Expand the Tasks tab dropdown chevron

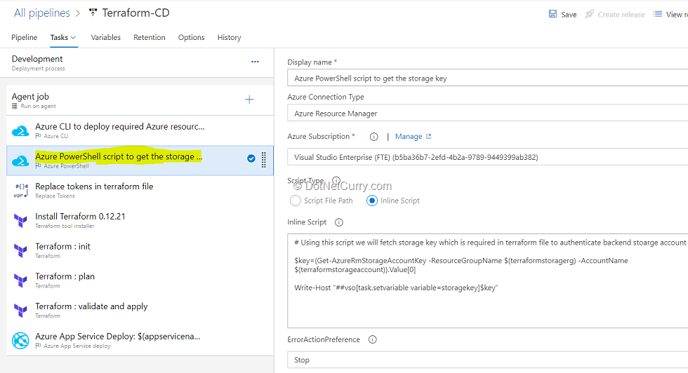tap(73, 38)
